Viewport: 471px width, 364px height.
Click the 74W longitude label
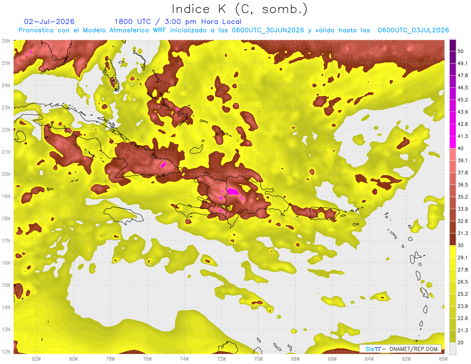(x=184, y=359)
